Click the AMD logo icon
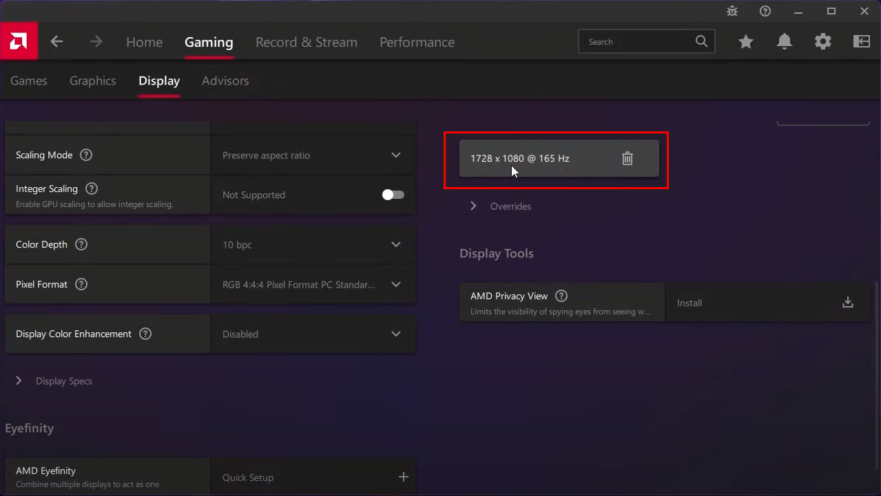 click(x=19, y=41)
